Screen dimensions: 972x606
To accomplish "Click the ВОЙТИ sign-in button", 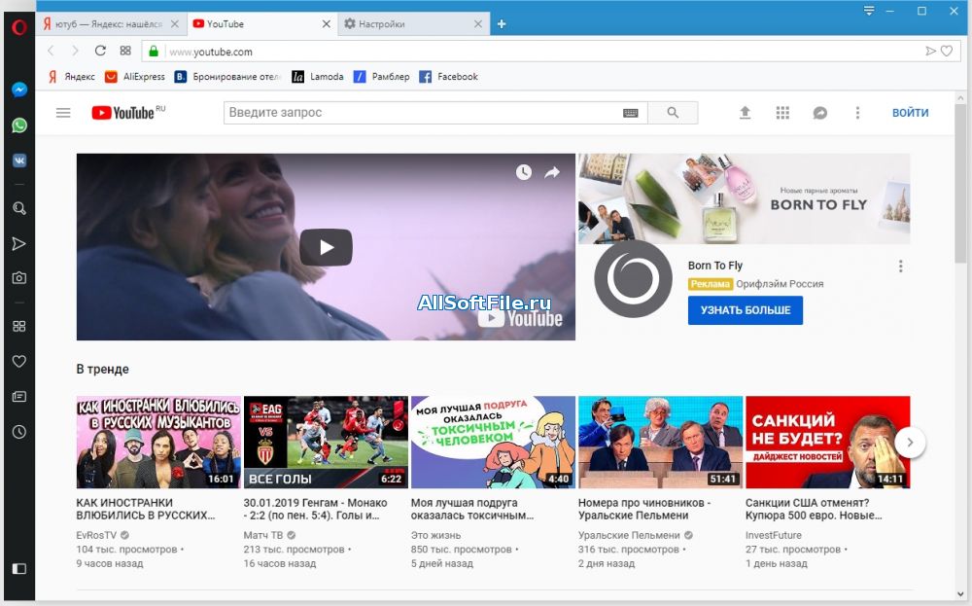I will pyautogui.click(x=910, y=113).
